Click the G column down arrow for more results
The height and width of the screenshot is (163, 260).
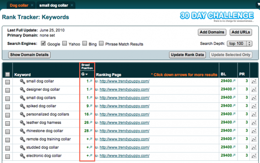87,74
